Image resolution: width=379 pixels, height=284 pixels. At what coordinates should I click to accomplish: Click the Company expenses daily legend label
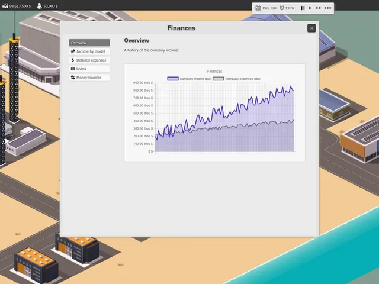(x=243, y=79)
